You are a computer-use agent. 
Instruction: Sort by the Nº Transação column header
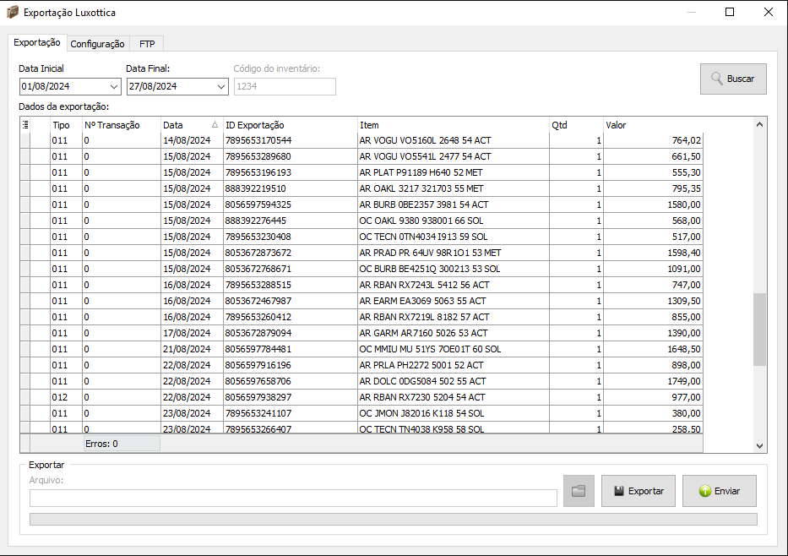[x=121, y=125]
